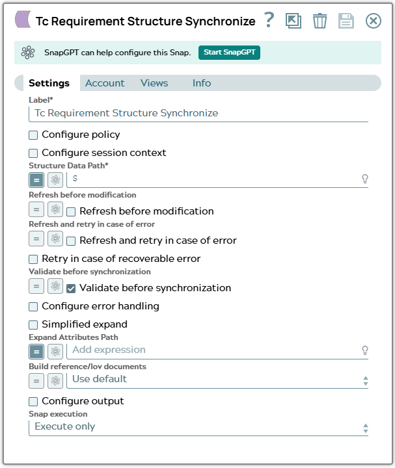Enable Simplified expand checkbox
This screenshot has height=468, width=395.
tap(33, 325)
